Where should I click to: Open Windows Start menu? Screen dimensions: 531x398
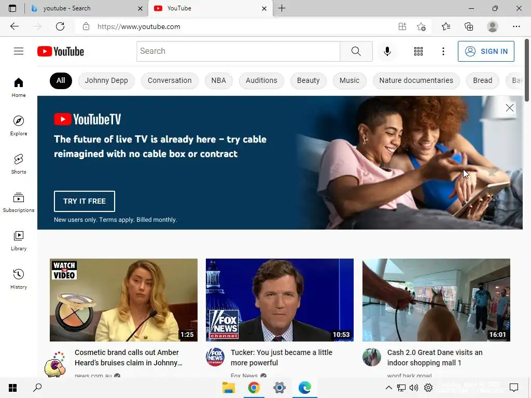(x=12, y=388)
